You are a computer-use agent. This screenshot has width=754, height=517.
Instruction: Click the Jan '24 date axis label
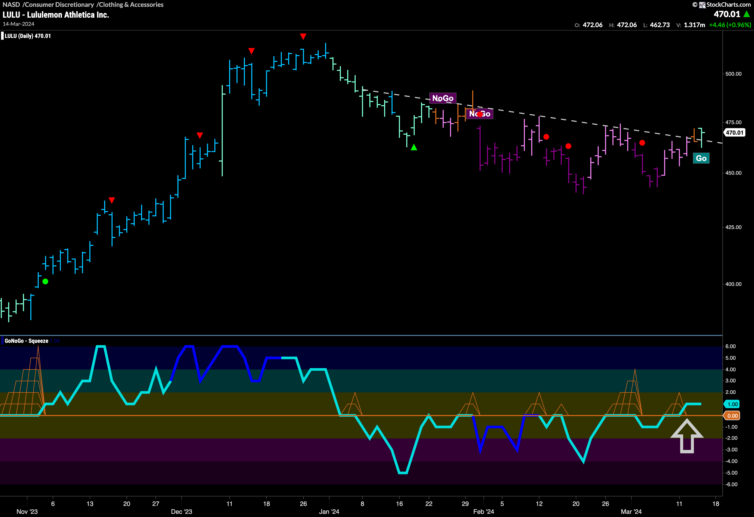coord(329,512)
